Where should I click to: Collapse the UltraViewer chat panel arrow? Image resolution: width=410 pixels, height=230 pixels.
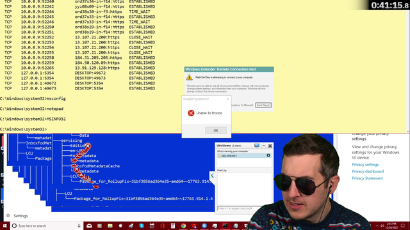coord(212,176)
